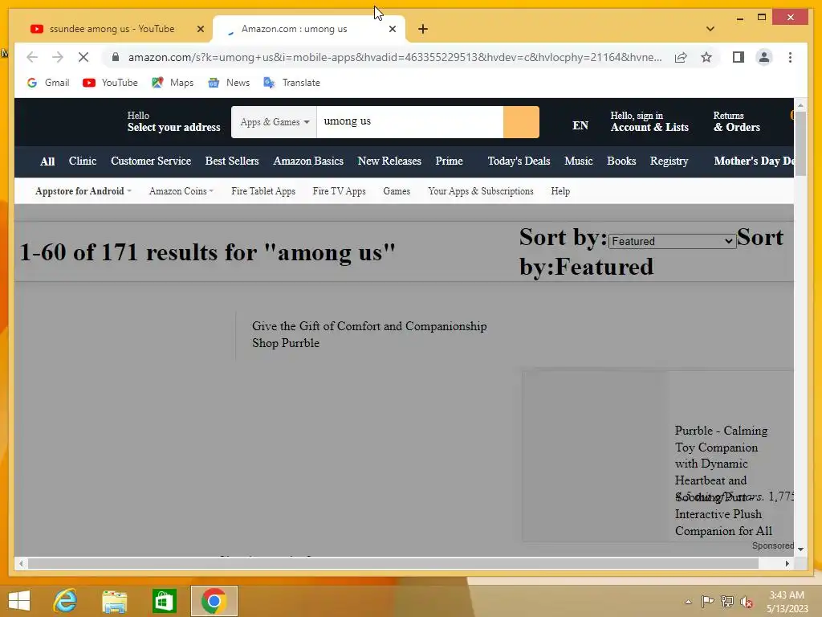Open New Releases page
The image size is (822, 617).
click(x=389, y=161)
